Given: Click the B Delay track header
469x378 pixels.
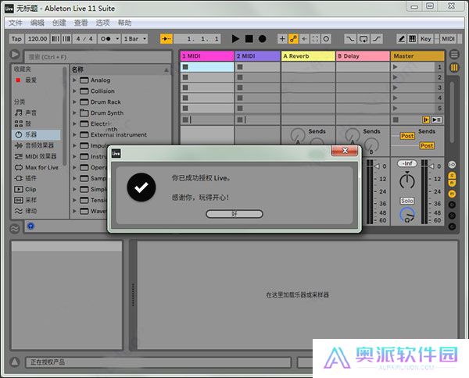Looking at the screenshot, I should [x=363, y=56].
